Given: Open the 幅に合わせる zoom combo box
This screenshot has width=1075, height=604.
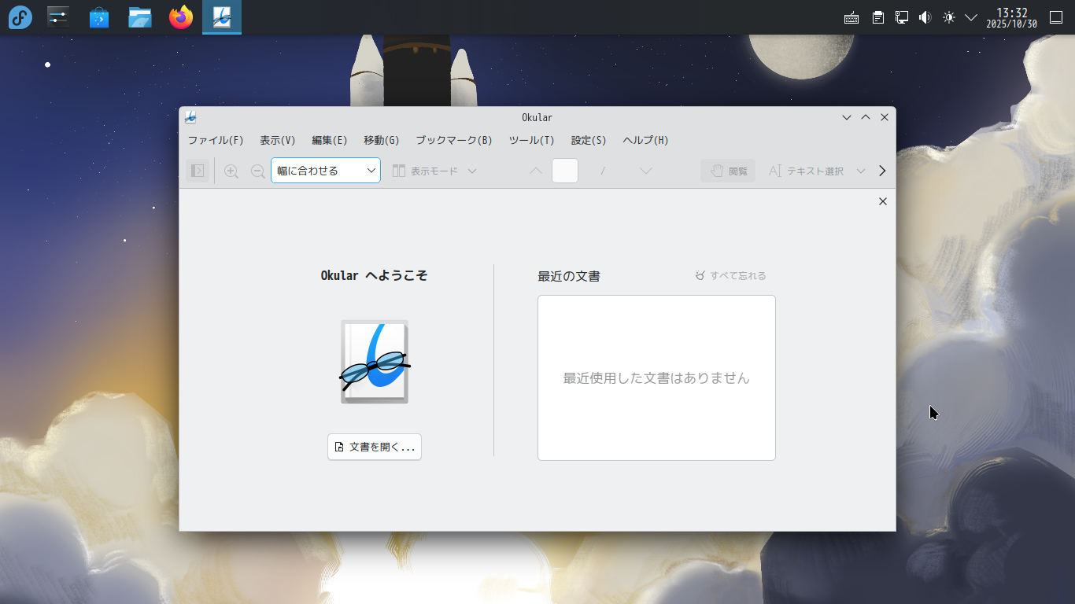Looking at the screenshot, I should tap(326, 171).
